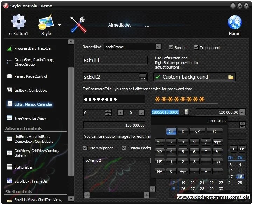Click the ellipsis button in scEdit2
Screen dimensions: 253x205
pos(143,77)
